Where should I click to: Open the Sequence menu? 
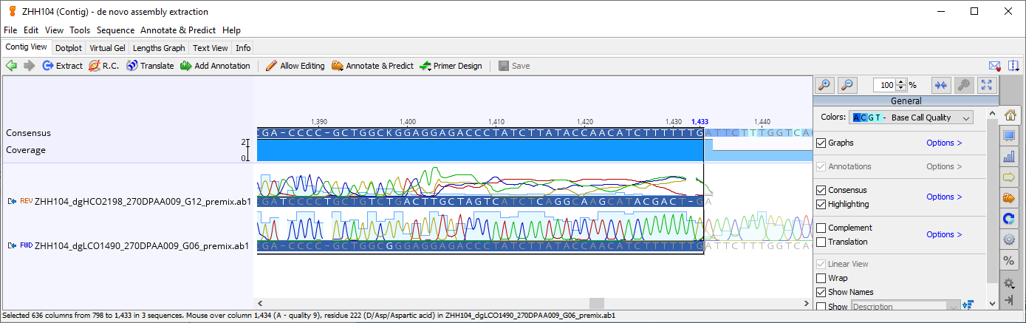[x=115, y=30]
